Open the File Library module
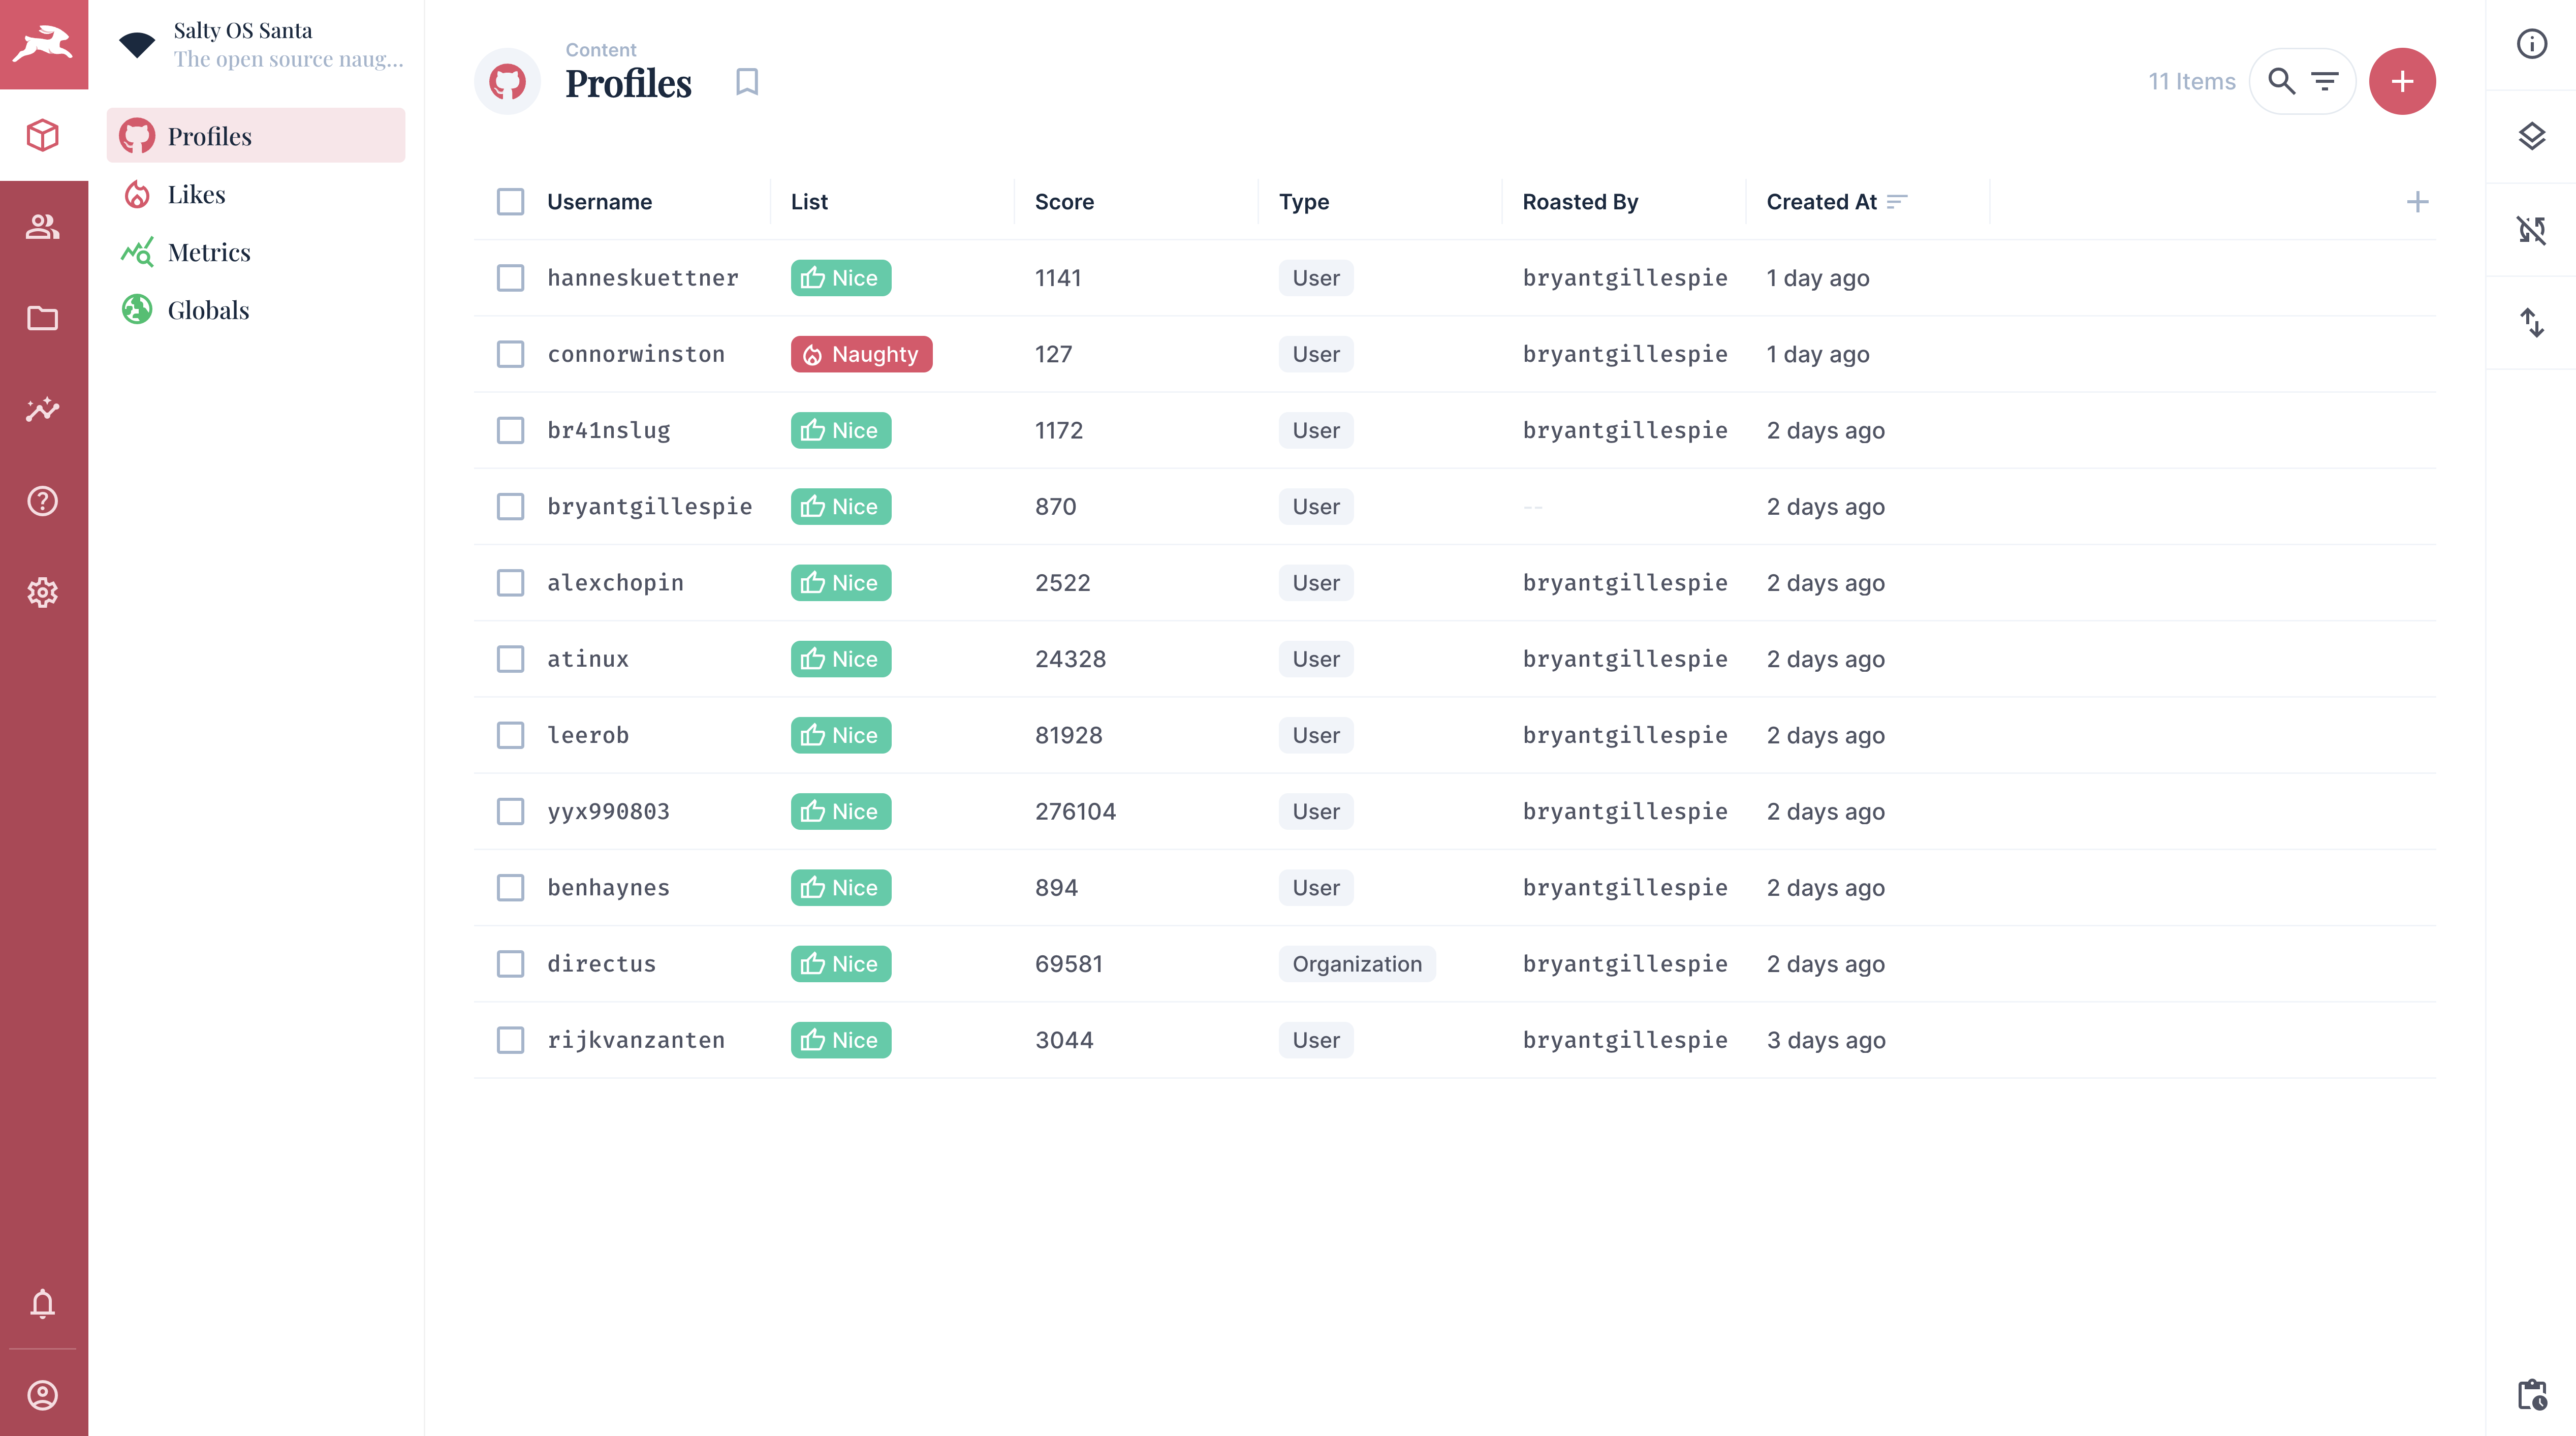Screen dimensions: 2576x1436 (x=44, y=318)
